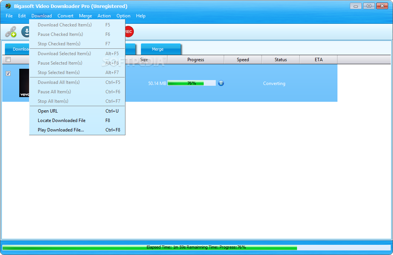
Task: Open the Help menu
Action: pos(141,16)
